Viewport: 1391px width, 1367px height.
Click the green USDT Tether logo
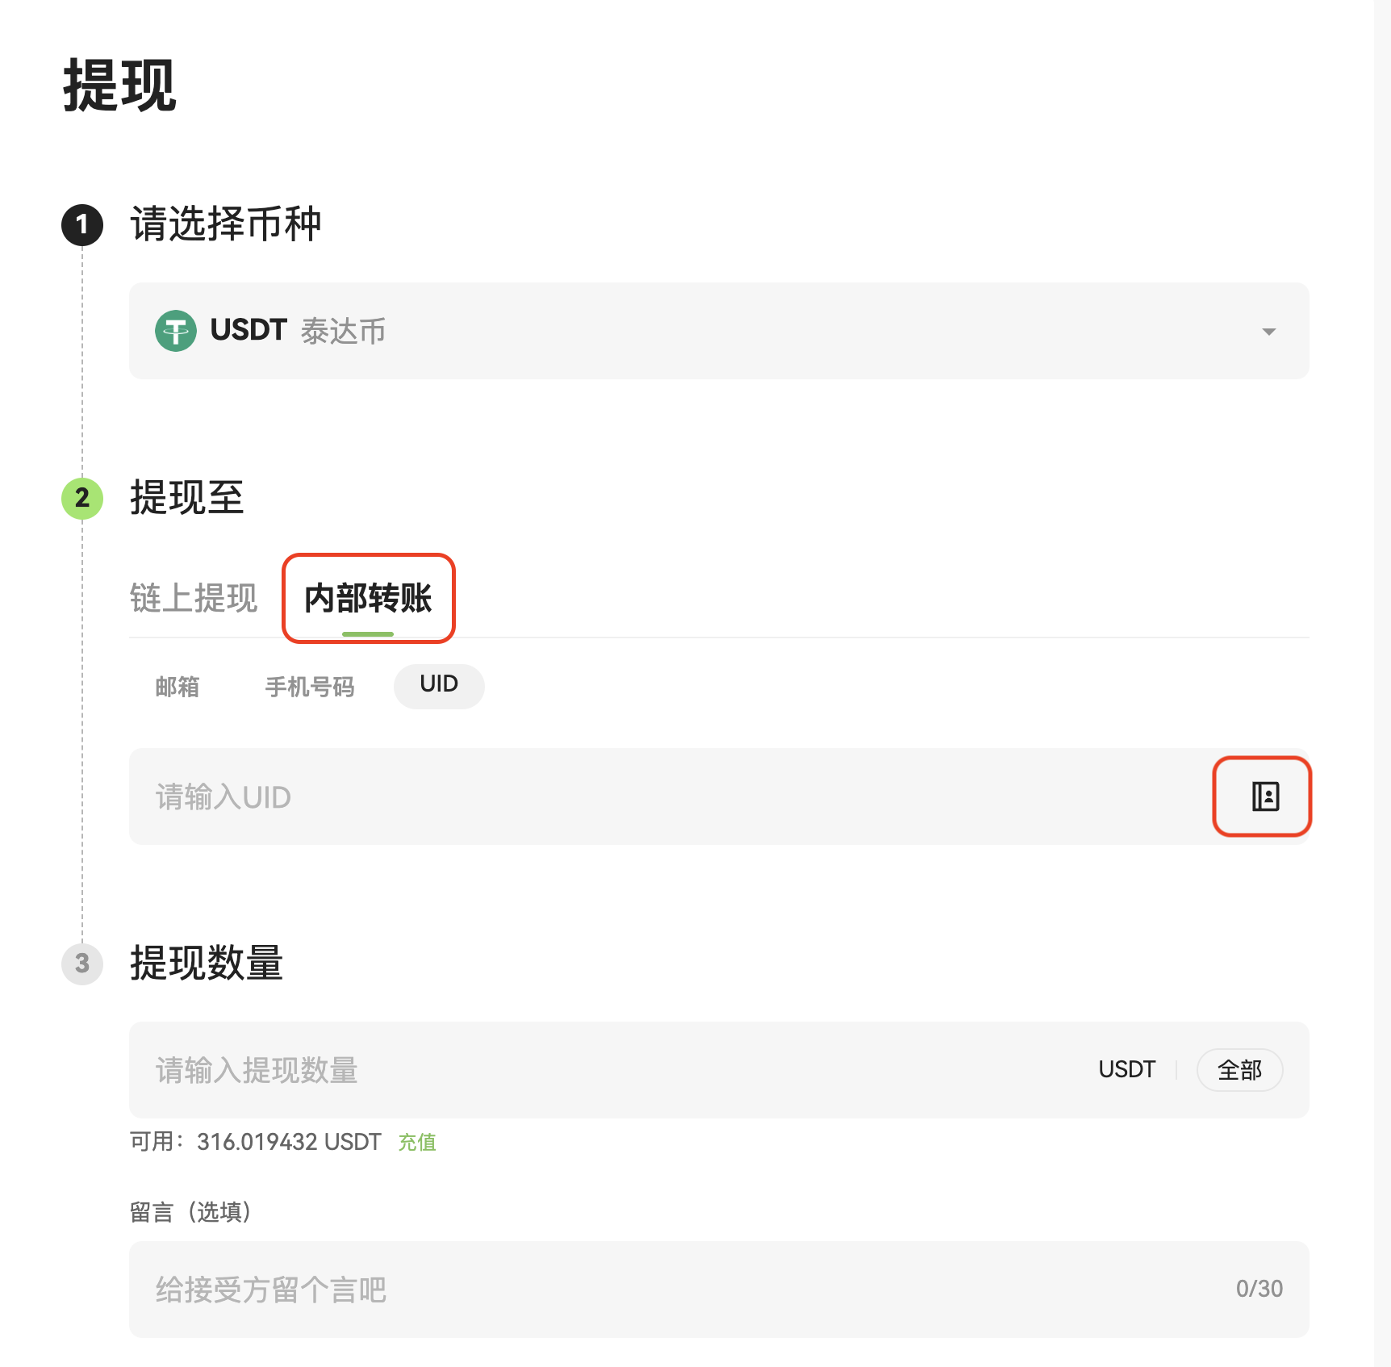(175, 331)
